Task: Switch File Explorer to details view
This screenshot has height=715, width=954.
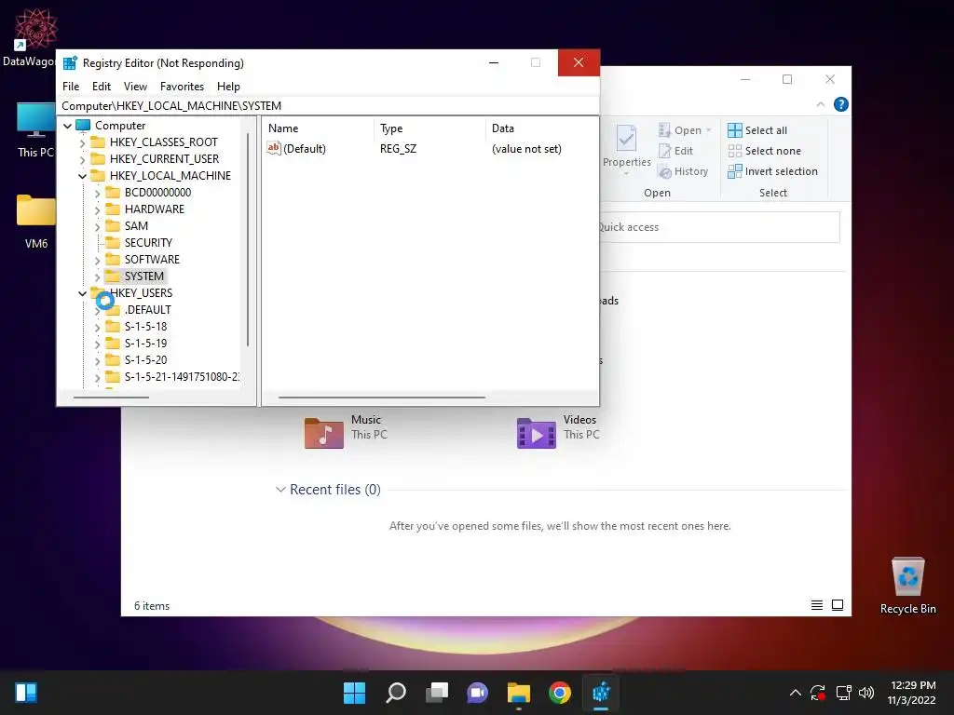Action: 816,605
